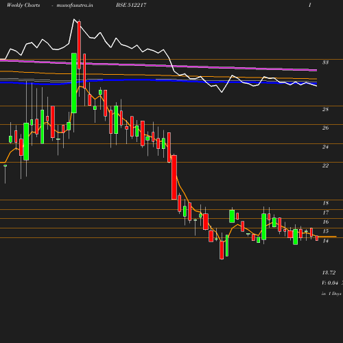Image resolution: width=343 pixels, height=343 pixels.
Task: Click the tallest red candle at the peak
Action: (x=79, y=45)
